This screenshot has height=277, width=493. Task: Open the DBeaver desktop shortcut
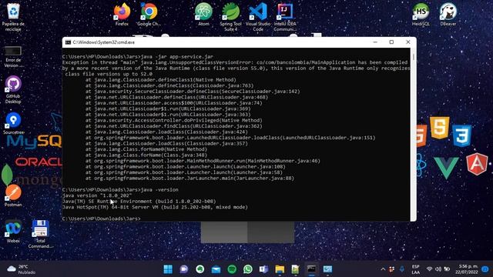pyautogui.click(x=448, y=14)
